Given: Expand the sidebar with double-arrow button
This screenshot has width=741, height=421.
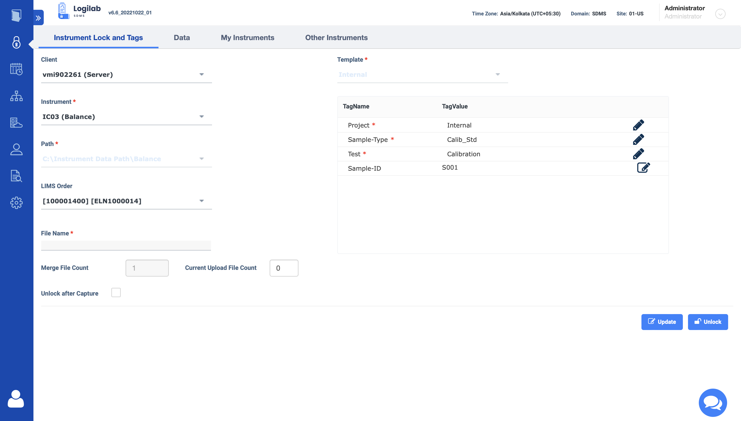Looking at the screenshot, I should point(38,18).
